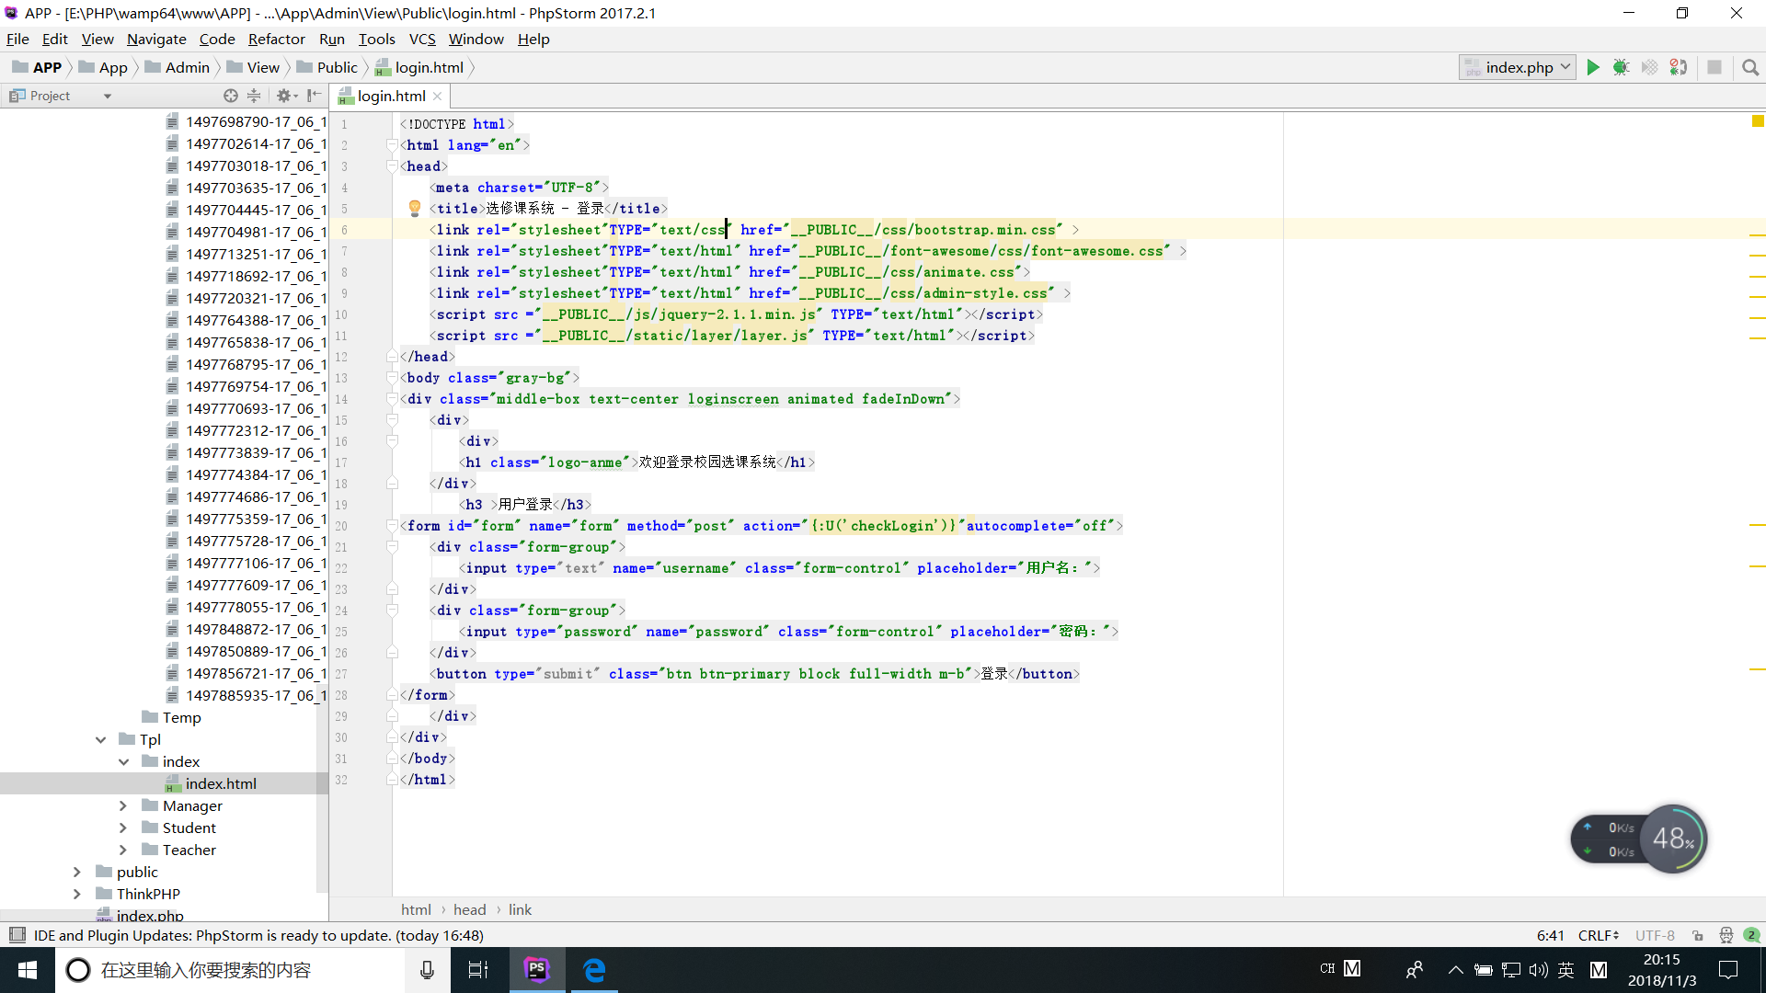Expand the public folder

(77, 872)
